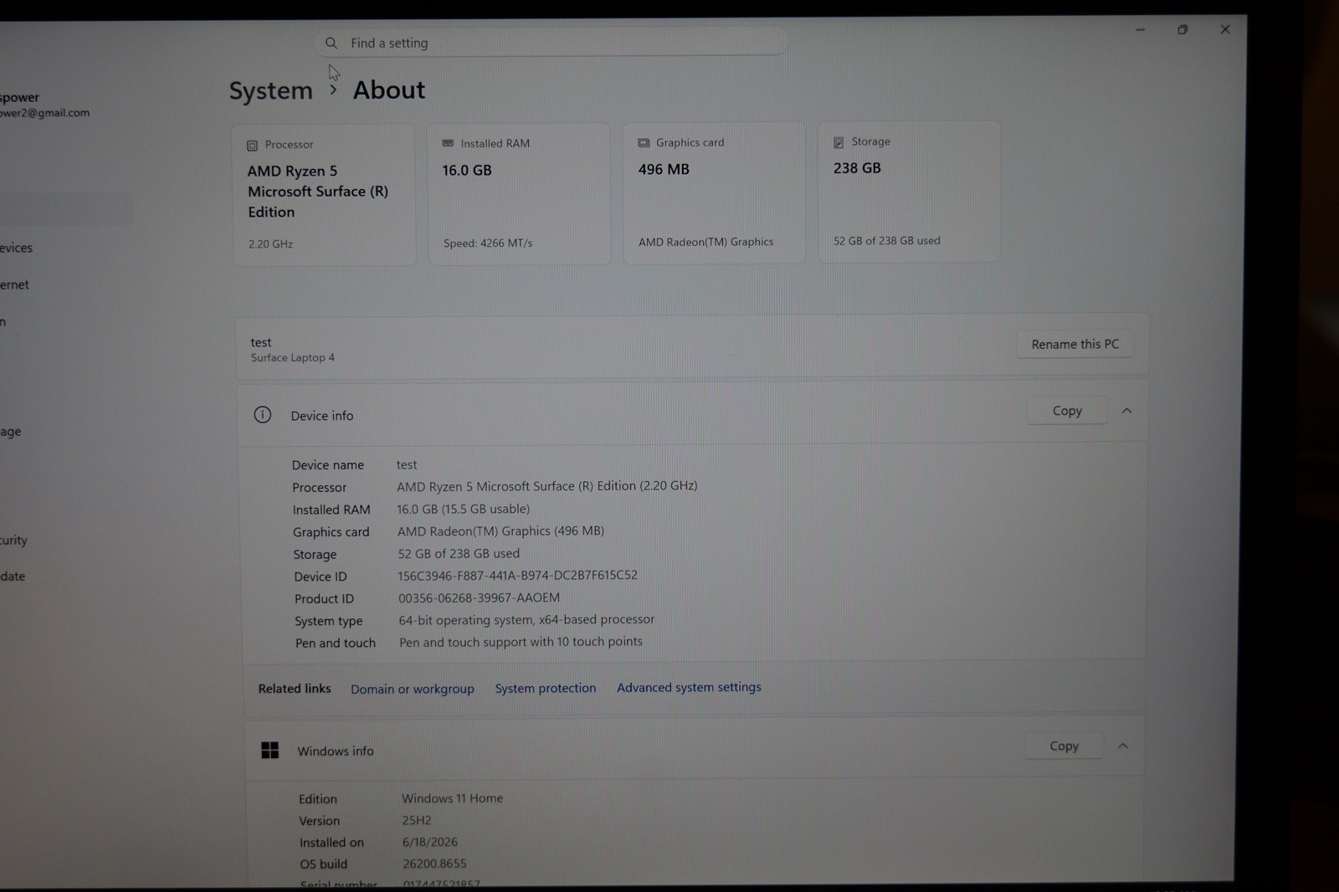1339x892 pixels.
Task: Click the Processor chip icon
Action: 252,146
